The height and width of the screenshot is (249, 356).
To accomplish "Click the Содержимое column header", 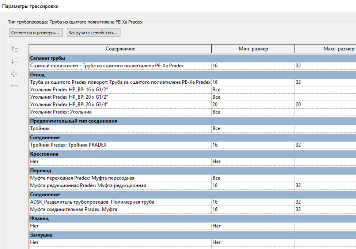I will (x=120, y=49).
